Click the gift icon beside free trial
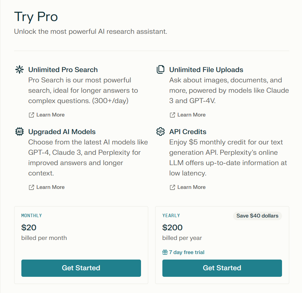 165,252
